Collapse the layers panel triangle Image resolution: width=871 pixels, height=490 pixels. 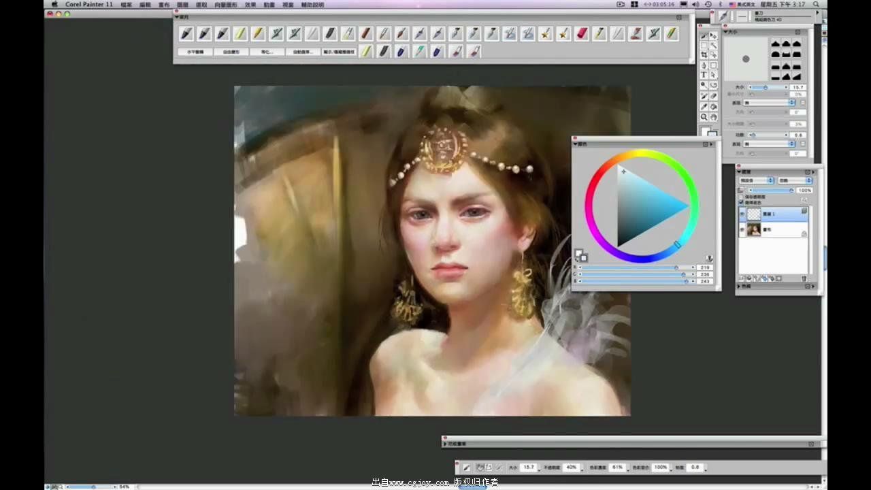(740, 172)
